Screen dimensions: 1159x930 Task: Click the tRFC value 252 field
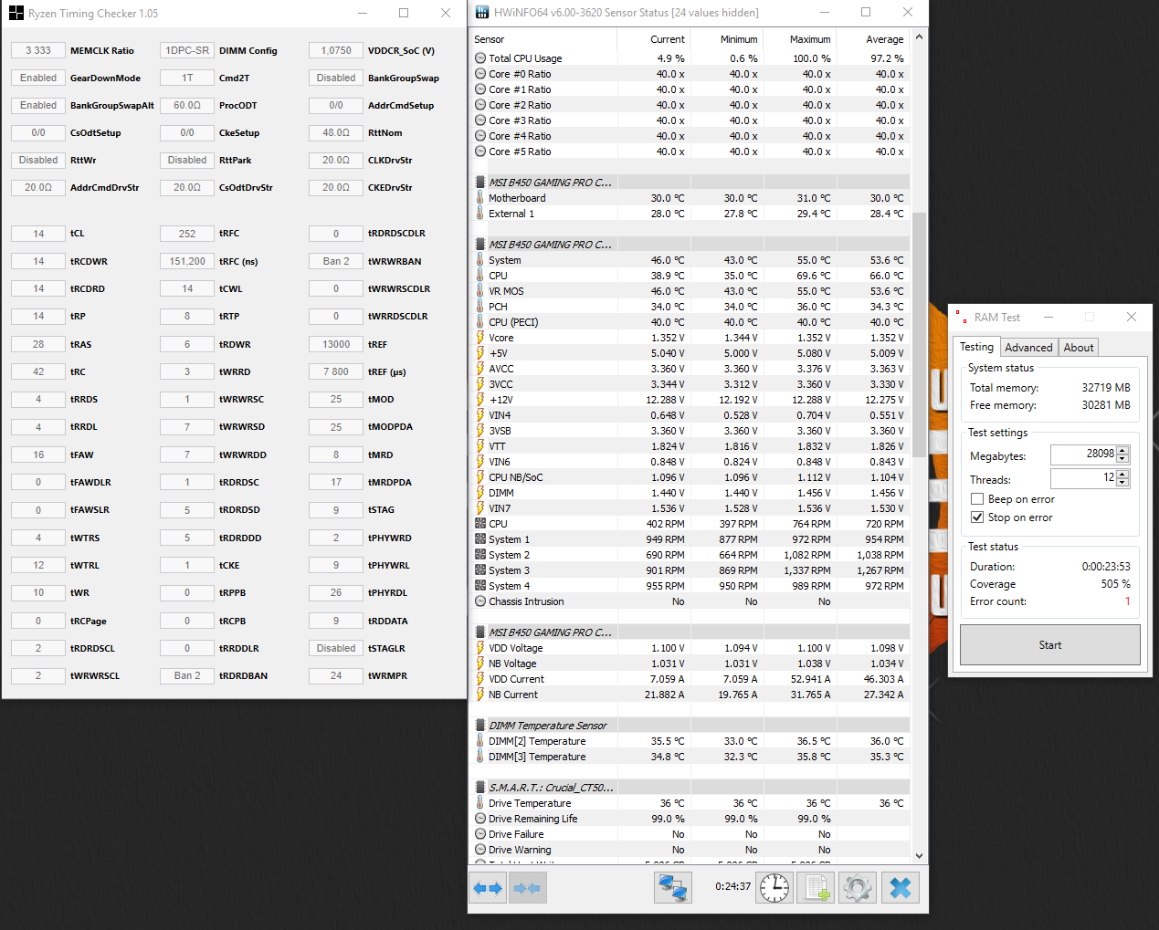point(187,234)
